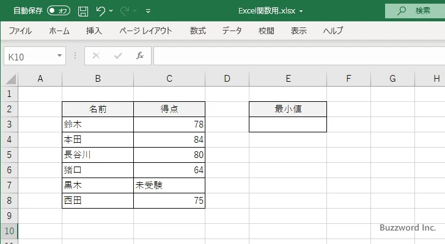
Task: Select column A header
Action: (x=40, y=79)
